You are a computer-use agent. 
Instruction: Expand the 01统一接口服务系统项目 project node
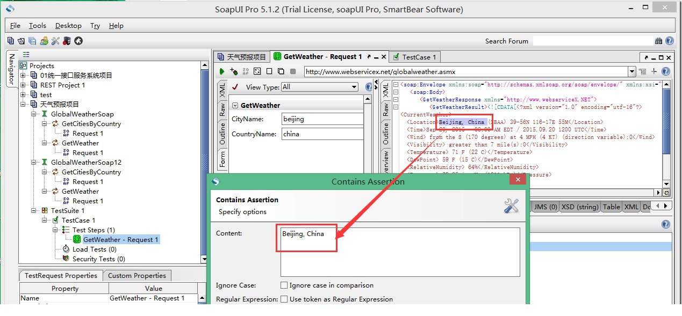23,76
